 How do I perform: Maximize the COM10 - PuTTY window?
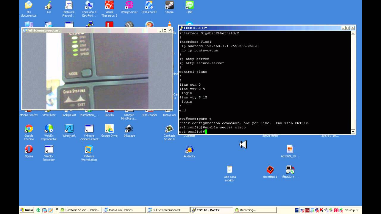pos(348,28)
